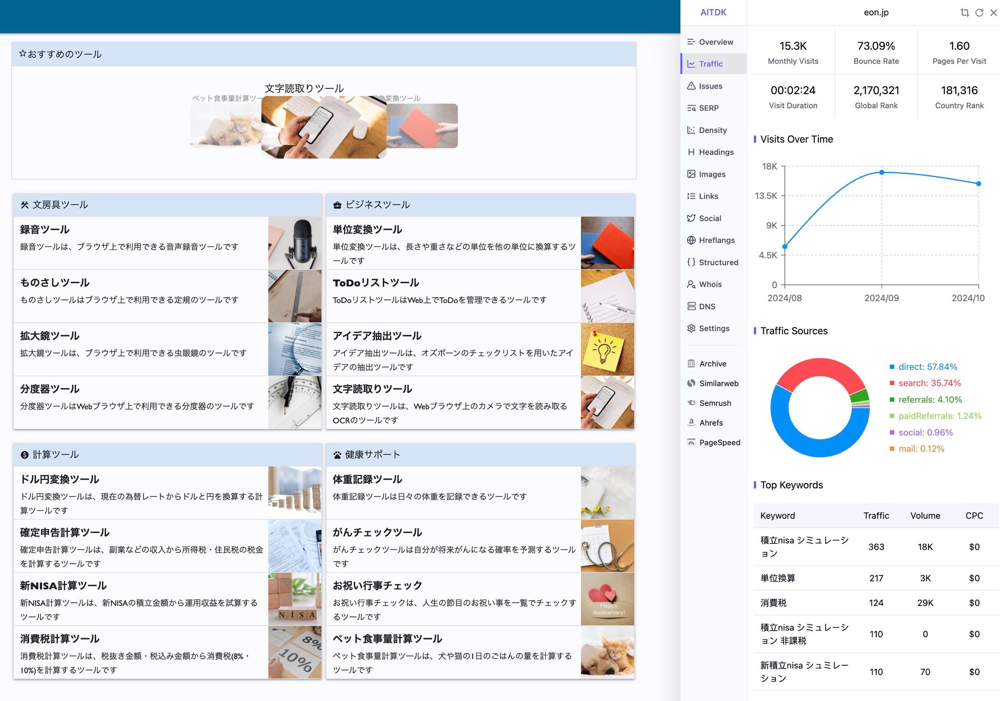The width and height of the screenshot is (1000, 701).
Task: Open the がんチェックツール link
Action: pos(377,533)
